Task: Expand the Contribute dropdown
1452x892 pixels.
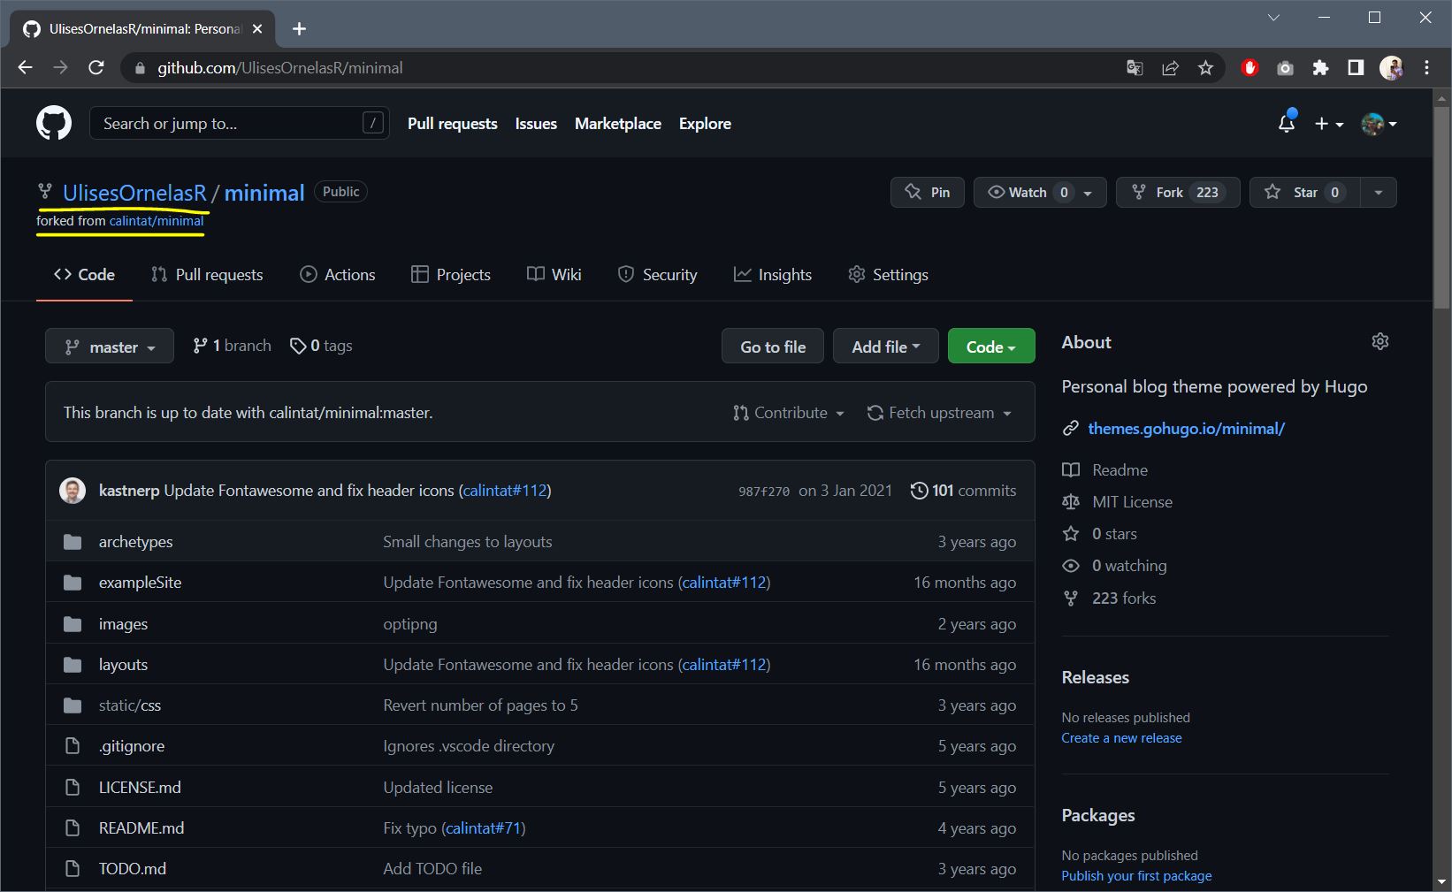Action: (x=789, y=413)
